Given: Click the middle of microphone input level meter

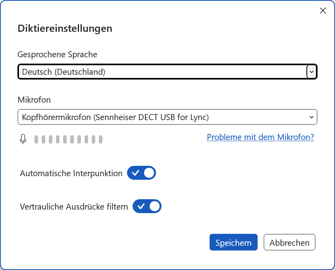Looking at the screenshot, I should pyautogui.click(x=69, y=139).
